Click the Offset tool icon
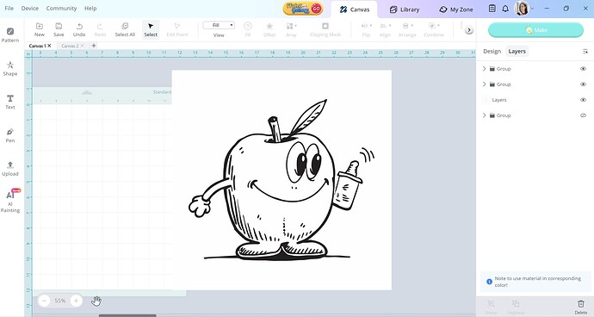This screenshot has height=317, width=594. [x=269, y=29]
